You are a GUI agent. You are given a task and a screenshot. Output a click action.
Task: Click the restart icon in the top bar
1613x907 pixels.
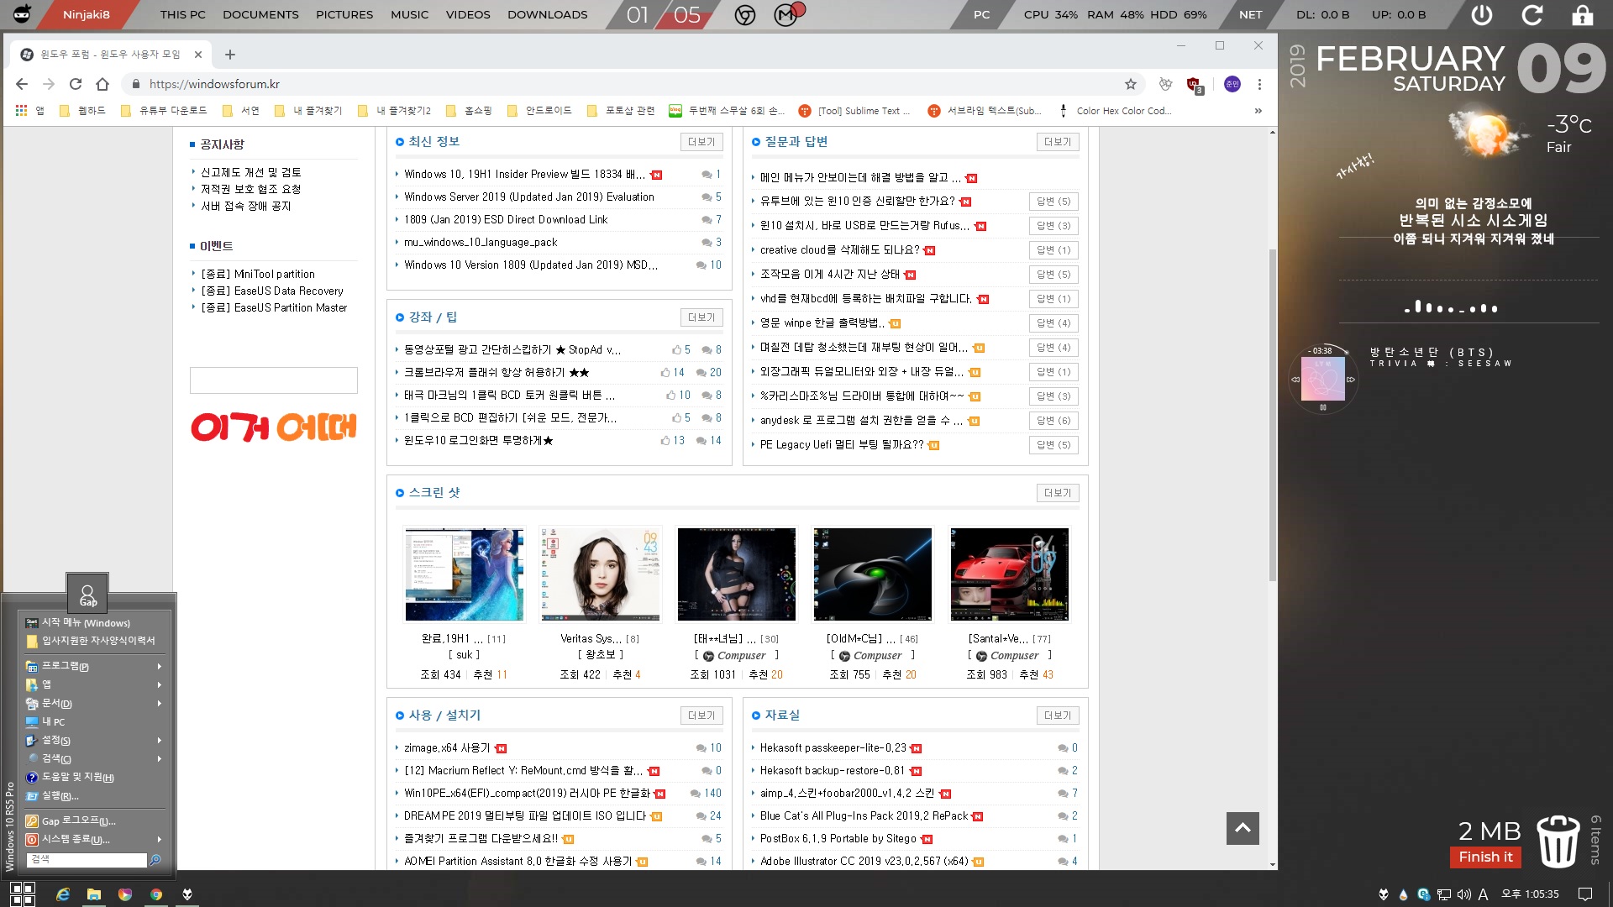(1532, 14)
